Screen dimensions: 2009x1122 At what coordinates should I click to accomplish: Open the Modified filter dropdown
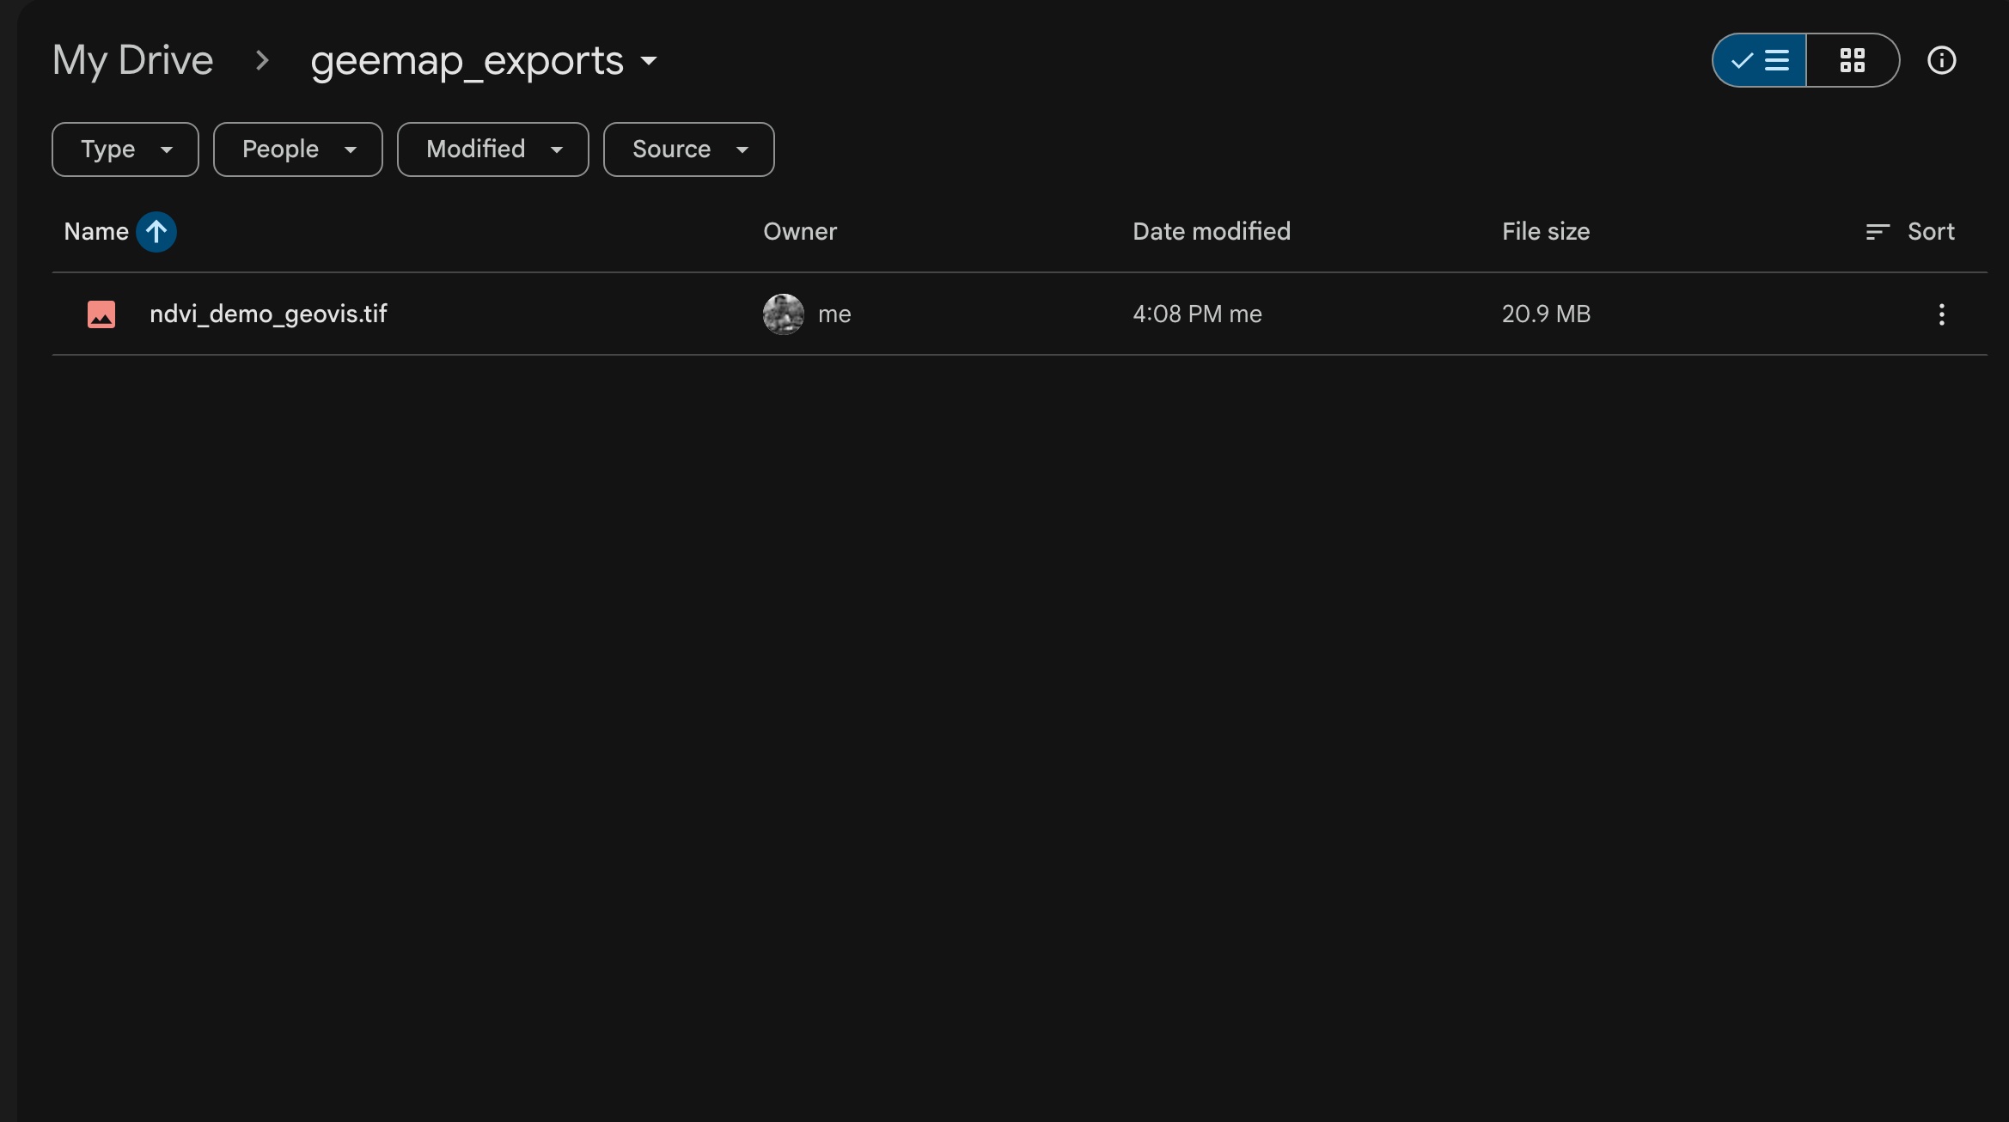(x=493, y=149)
